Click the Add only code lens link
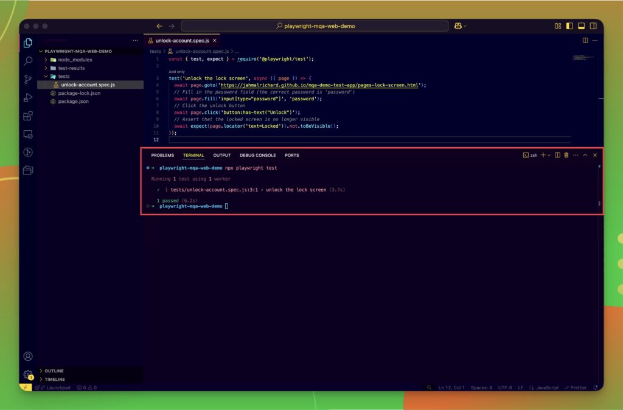623x410 pixels. 176,71
